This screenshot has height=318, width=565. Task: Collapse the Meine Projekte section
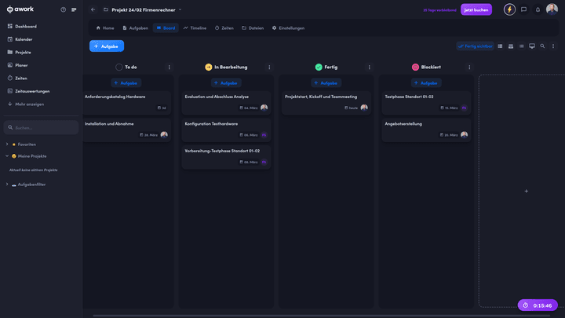pos(7,156)
